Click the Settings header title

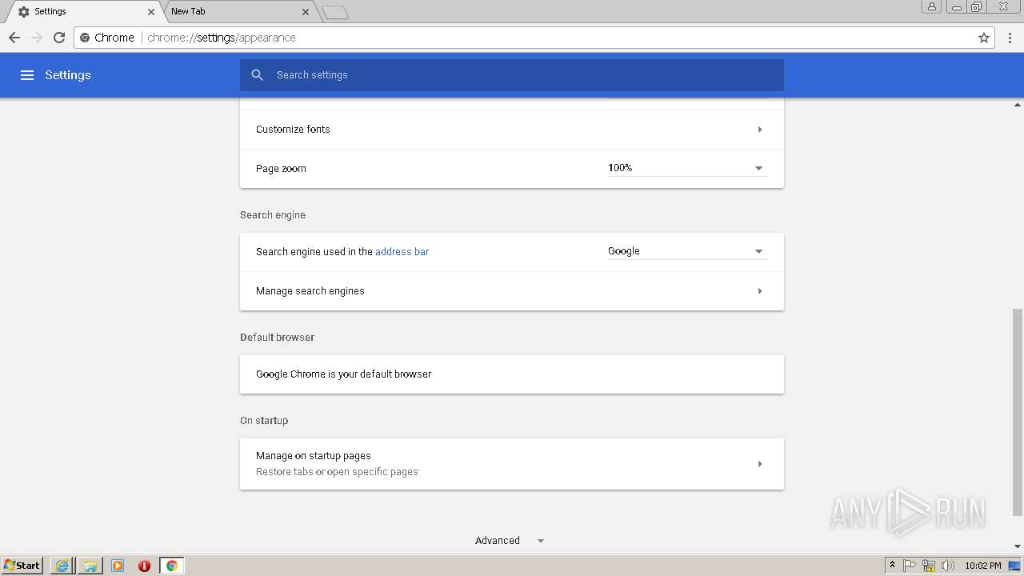pos(68,75)
